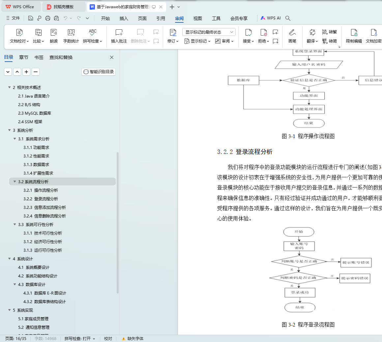This screenshot has width=382, height=342.
Task: Collapse the 2 相关技术概述 tree node
Action: (10, 87)
